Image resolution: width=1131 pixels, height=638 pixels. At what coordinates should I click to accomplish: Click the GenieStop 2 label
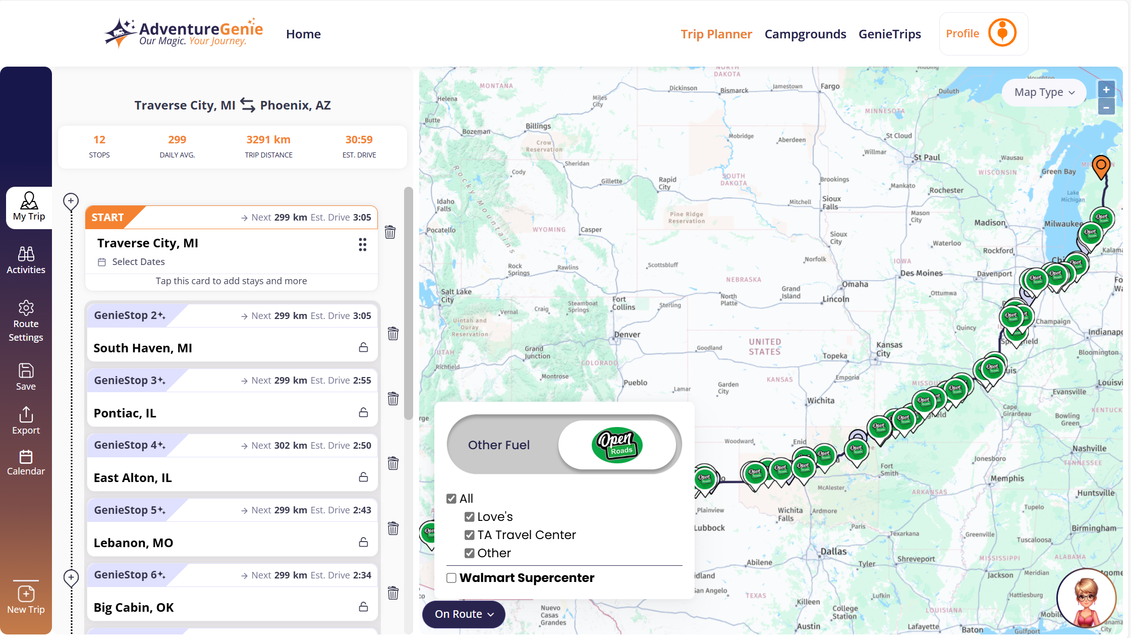coord(130,315)
